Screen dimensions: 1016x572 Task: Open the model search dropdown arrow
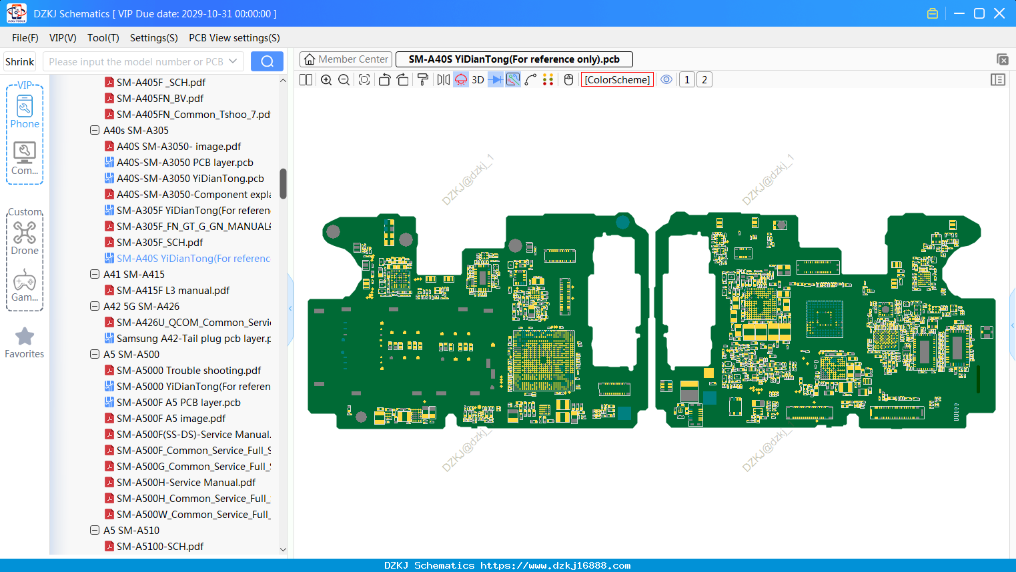point(233,61)
